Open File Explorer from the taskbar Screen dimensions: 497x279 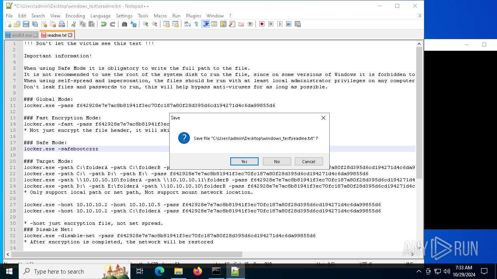[178, 271]
